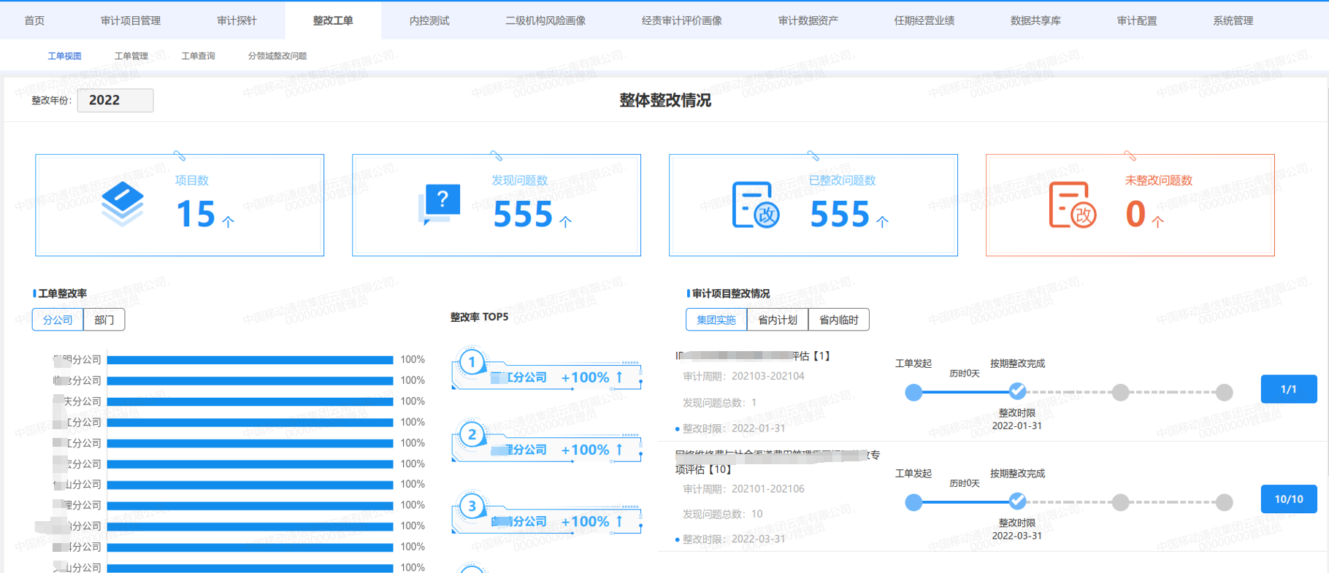This screenshot has width=1329, height=573.
Task: Select the 分公司 toggle under 工单整改率
Action: [58, 320]
